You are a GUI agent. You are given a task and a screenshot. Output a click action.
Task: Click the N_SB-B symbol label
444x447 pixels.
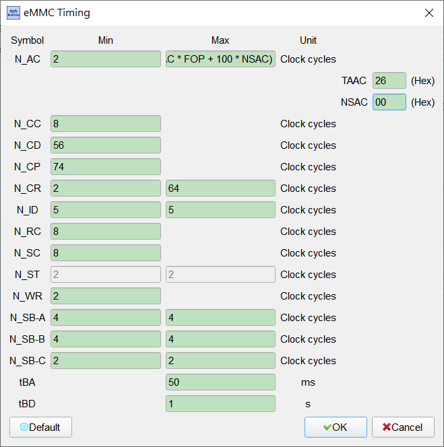pyautogui.click(x=28, y=339)
